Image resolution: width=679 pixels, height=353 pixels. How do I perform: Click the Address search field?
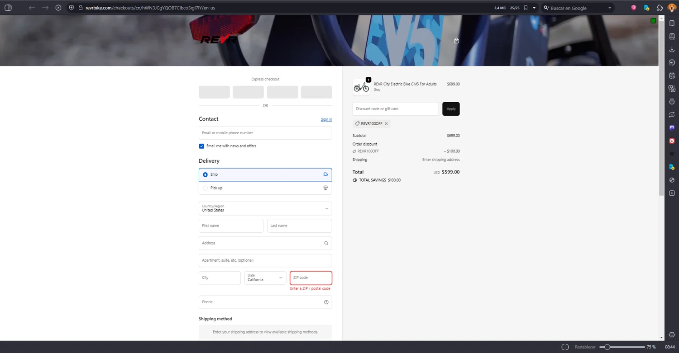[x=265, y=243]
